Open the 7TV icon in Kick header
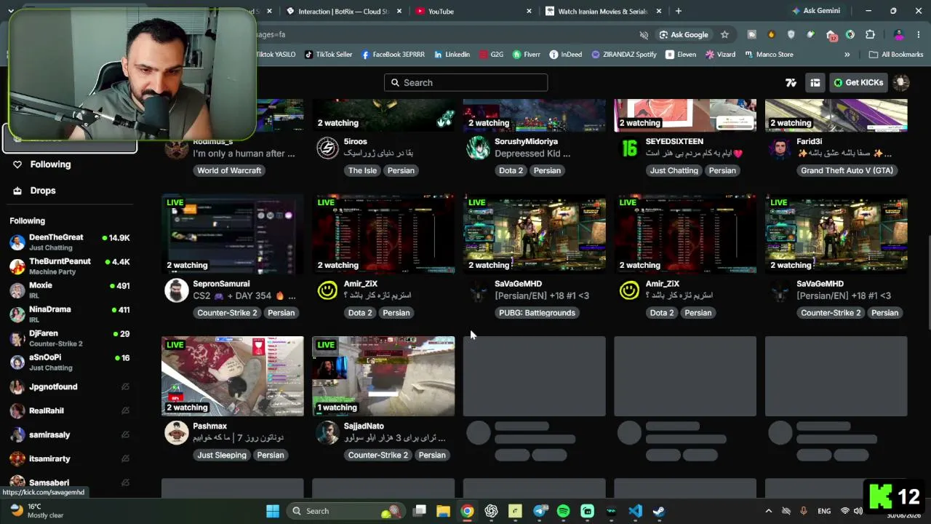931x524 pixels. click(x=791, y=83)
